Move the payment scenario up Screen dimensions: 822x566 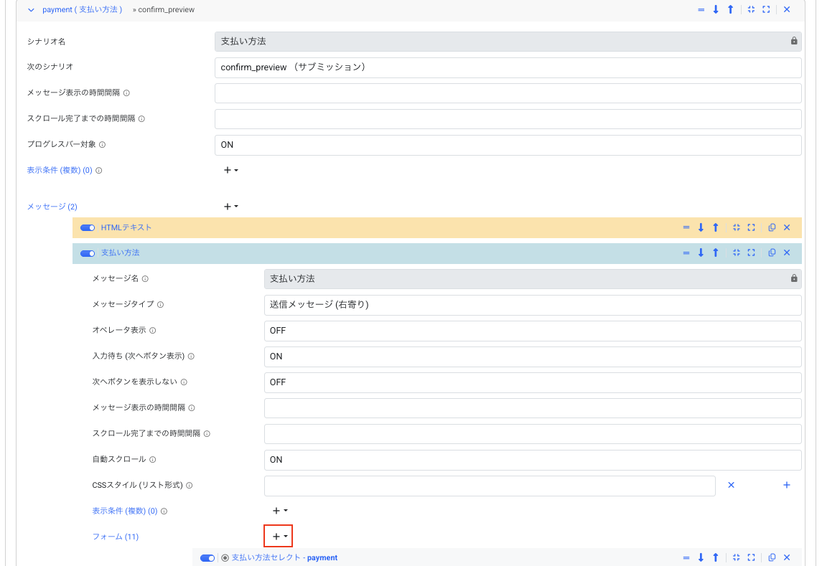pyautogui.click(x=730, y=9)
